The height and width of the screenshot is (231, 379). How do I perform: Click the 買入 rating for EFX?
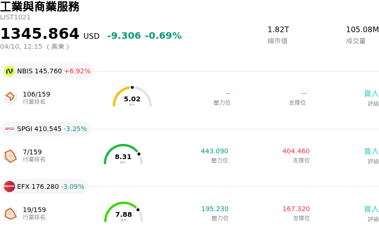[371, 209]
